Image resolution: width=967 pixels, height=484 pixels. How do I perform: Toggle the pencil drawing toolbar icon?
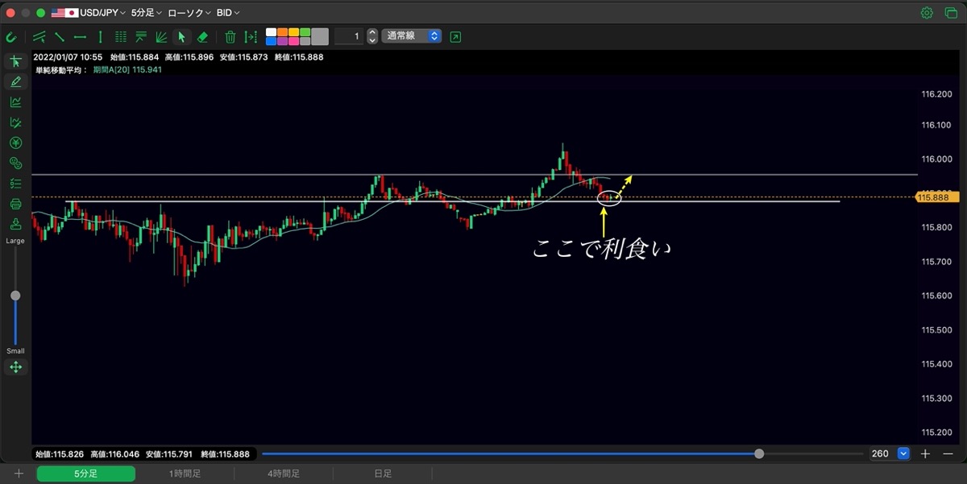click(15, 81)
